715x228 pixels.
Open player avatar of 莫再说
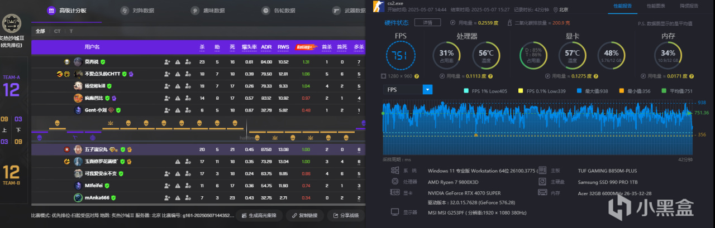(79, 62)
